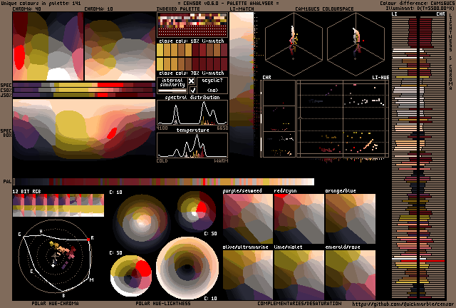This screenshot has width=456, height=308.
Task: Click the X mark beside internal similarity
Action: coord(191,81)
